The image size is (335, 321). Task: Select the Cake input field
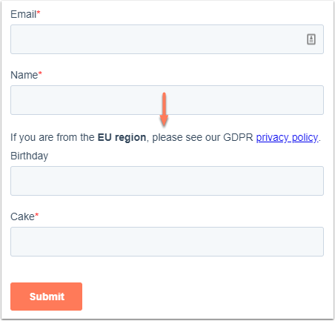pyautogui.click(x=167, y=242)
